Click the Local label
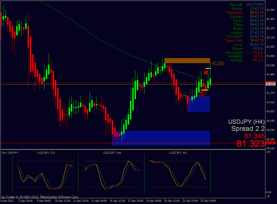Viewport: 277px width, 204px height. [238, 44]
